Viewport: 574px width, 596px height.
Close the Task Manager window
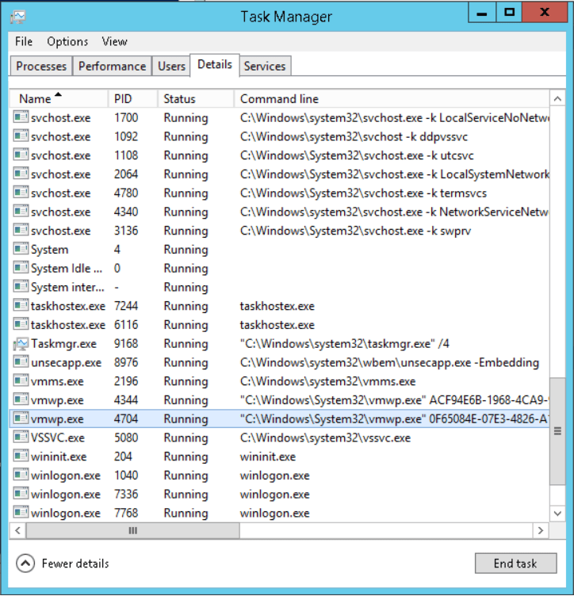(x=545, y=13)
